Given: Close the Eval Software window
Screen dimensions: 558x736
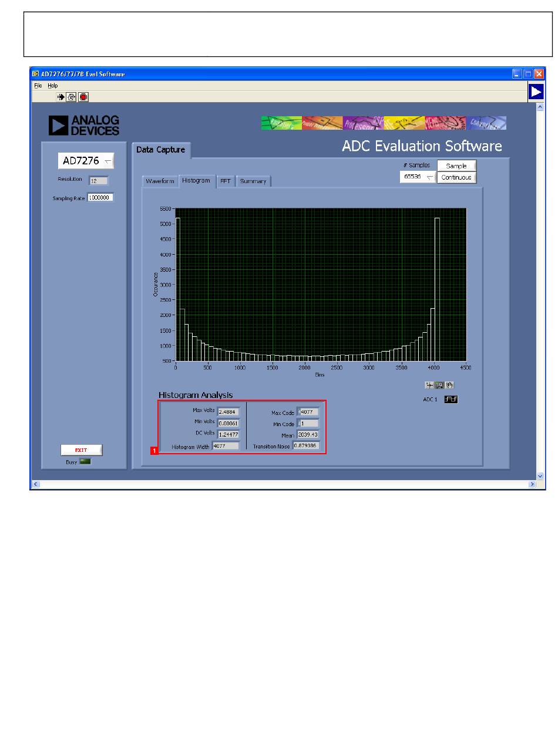Looking at the screenshot, I should (539, 74).
